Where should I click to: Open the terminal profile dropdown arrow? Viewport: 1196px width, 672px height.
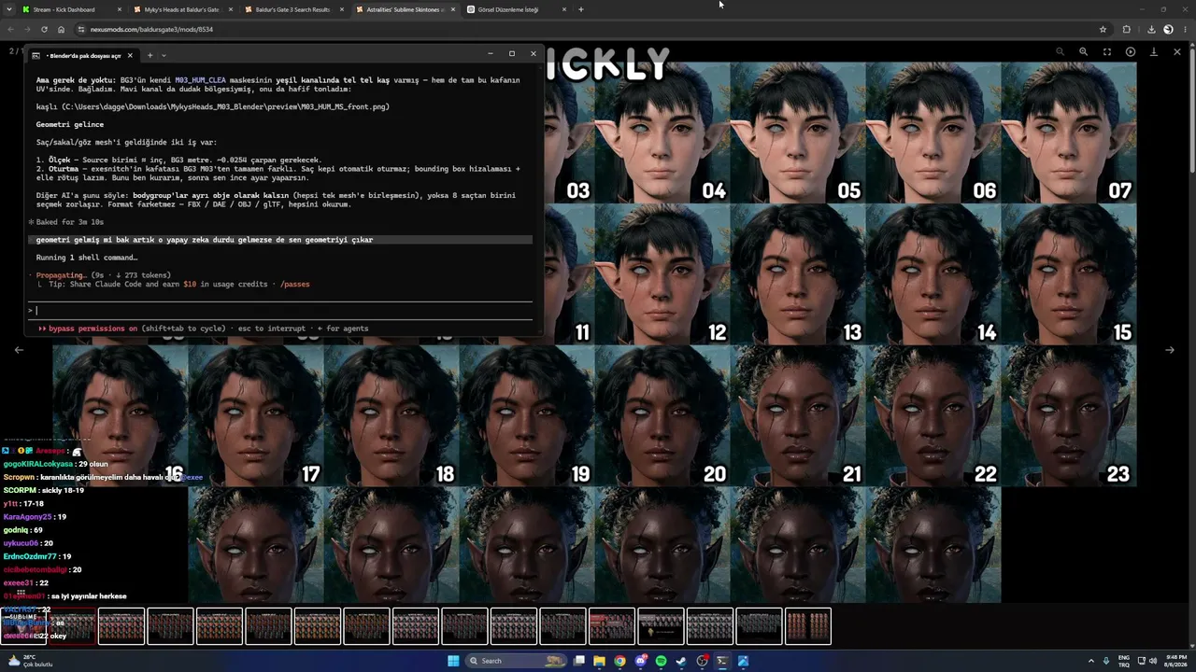coord(164,55)
